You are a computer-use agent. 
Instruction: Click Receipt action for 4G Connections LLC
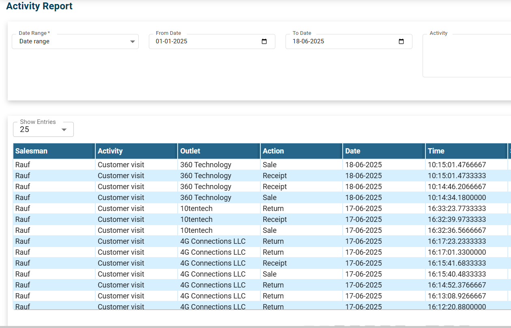coord(275,263)
